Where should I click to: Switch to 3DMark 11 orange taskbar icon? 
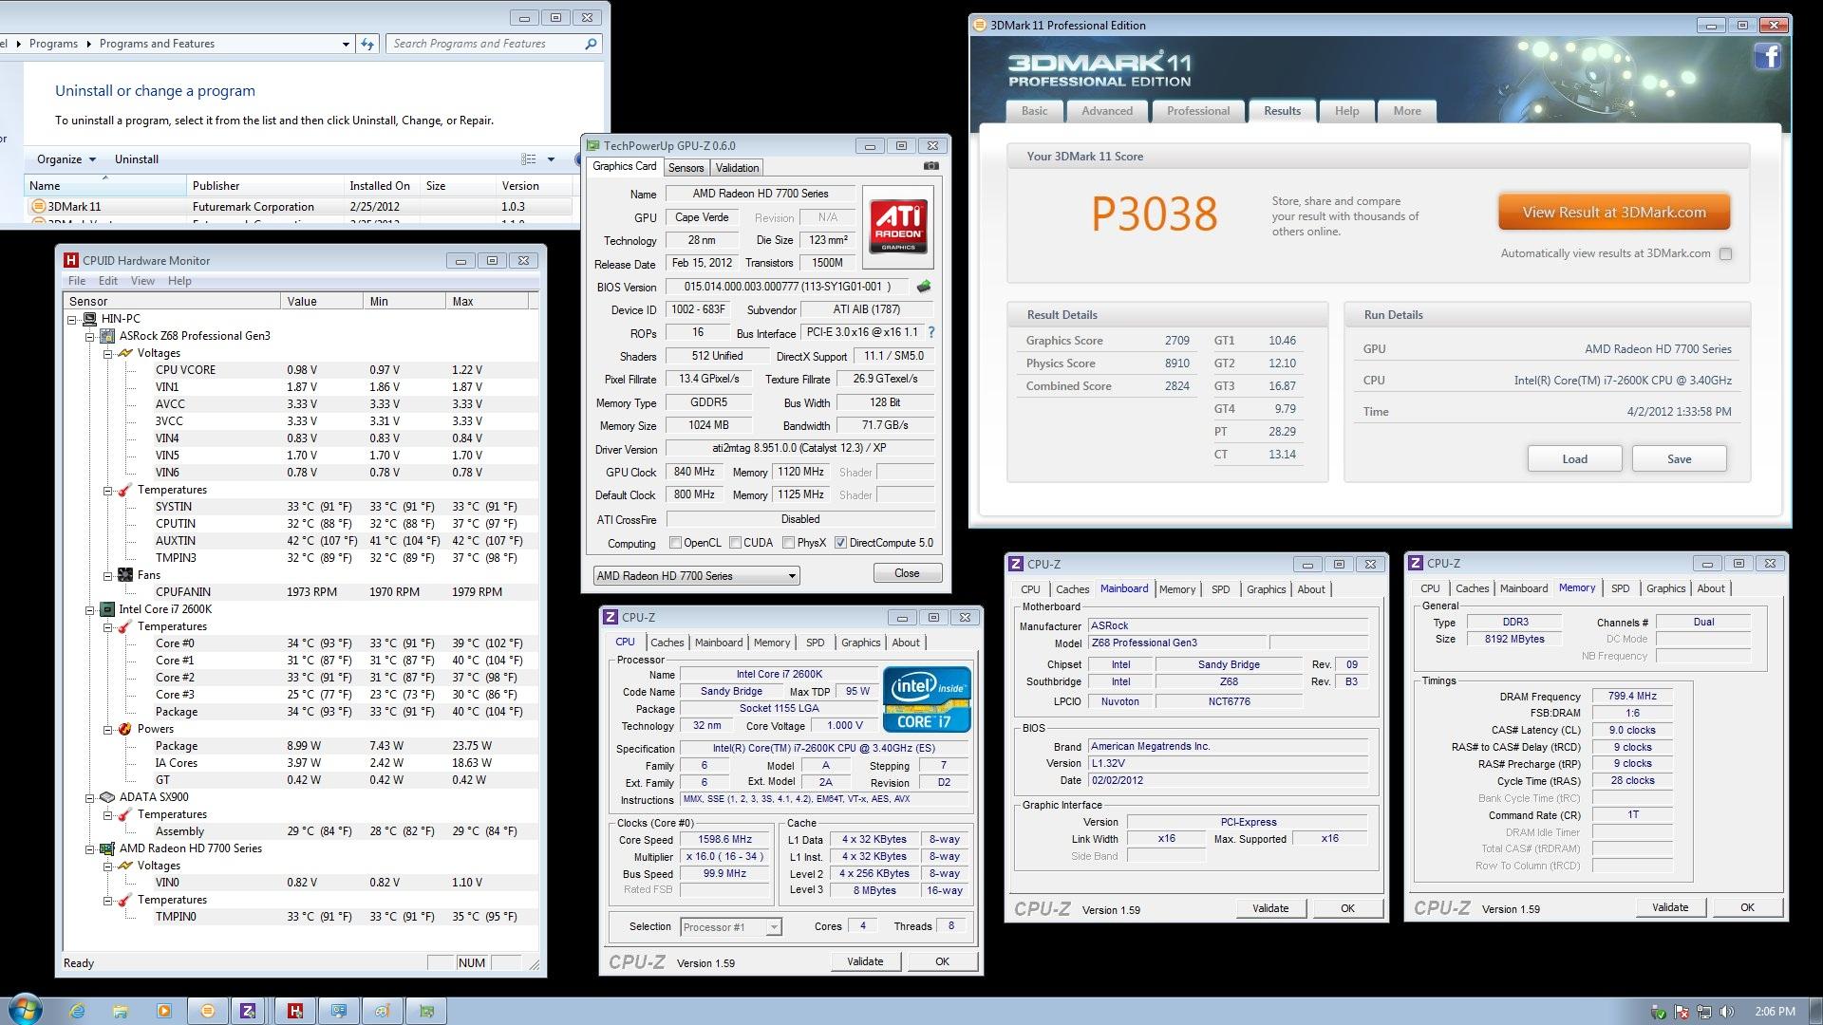pos(208,1011)
